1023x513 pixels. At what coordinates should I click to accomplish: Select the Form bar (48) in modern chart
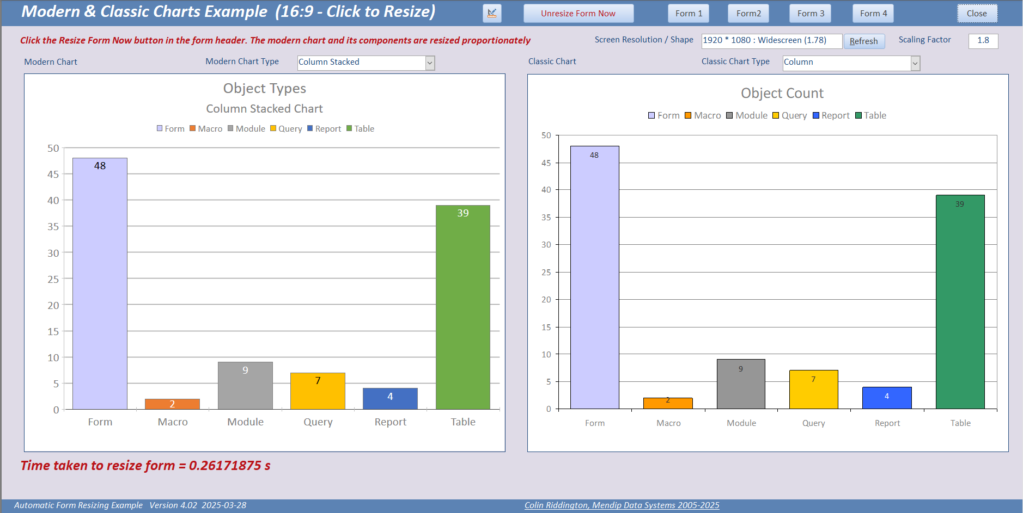(x=100, y=283)
